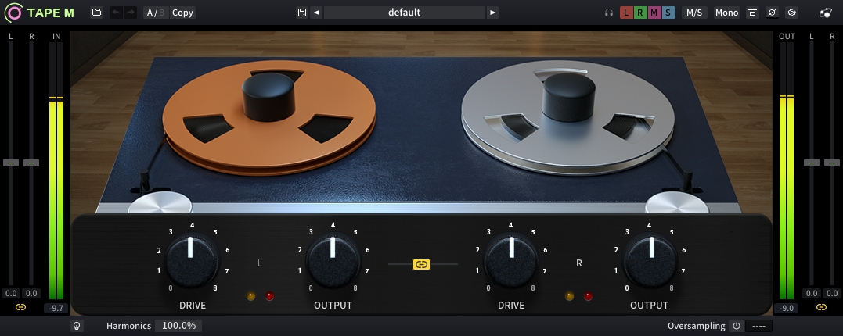Screen dimensions: 843x336
Task: Click the bypass icon next to settings
Action: tap(772, 13)
